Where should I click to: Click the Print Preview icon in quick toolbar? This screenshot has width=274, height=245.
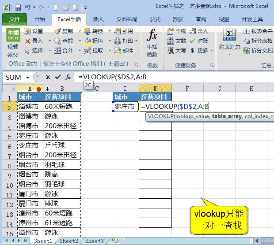[76, 7]
